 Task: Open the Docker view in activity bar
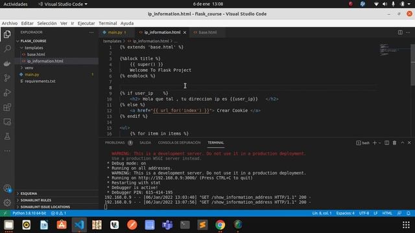(7, 63)
